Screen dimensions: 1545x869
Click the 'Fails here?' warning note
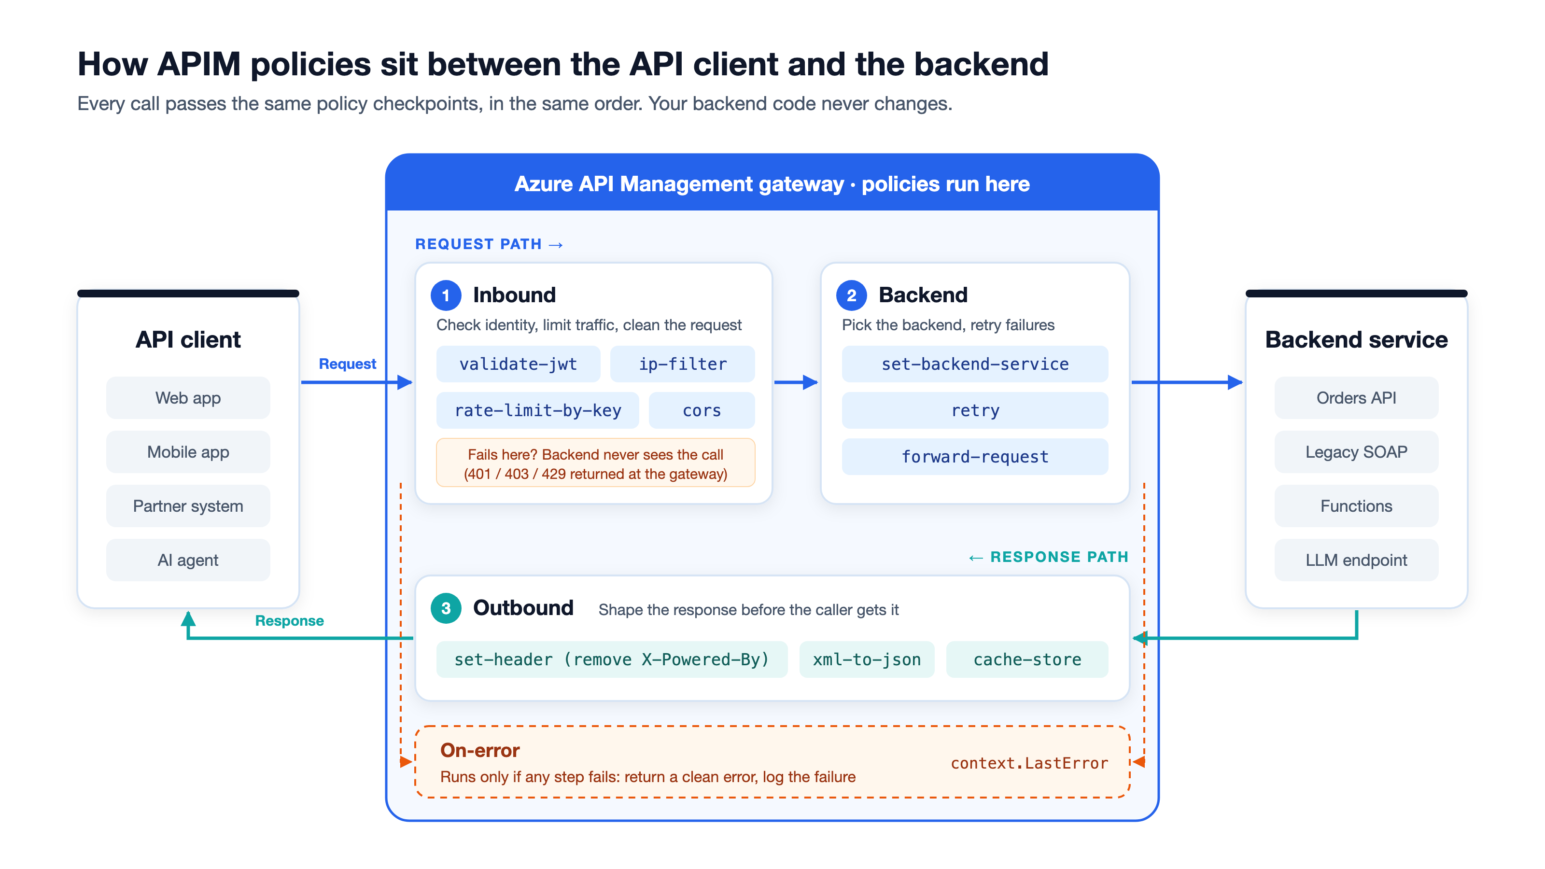coord(596,463)
